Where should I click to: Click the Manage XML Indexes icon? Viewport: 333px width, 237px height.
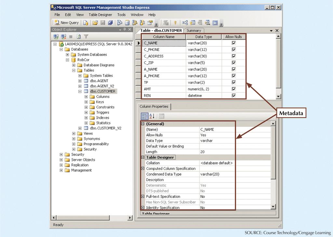207,23
